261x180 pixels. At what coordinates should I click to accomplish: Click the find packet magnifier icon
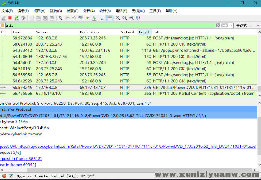coord(61,18)
